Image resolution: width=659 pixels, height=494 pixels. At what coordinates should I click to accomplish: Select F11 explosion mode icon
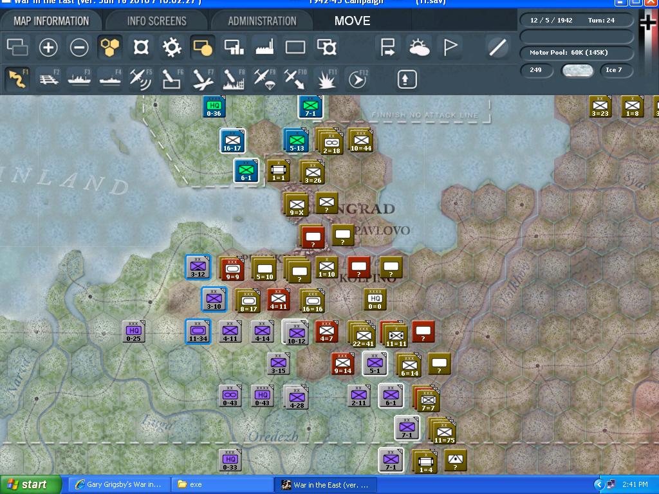click(326, 79)
